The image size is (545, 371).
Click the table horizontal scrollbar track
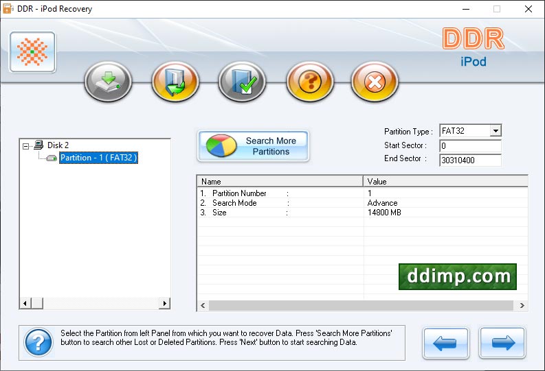click(x=361, y=305)
